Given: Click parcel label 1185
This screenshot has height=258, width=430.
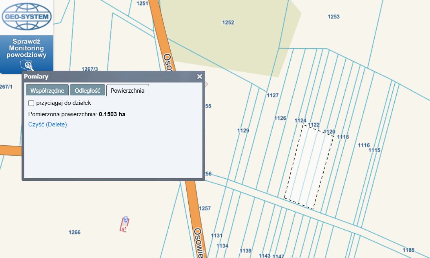Looking at the screenshot, I should [x=408, y=250].
